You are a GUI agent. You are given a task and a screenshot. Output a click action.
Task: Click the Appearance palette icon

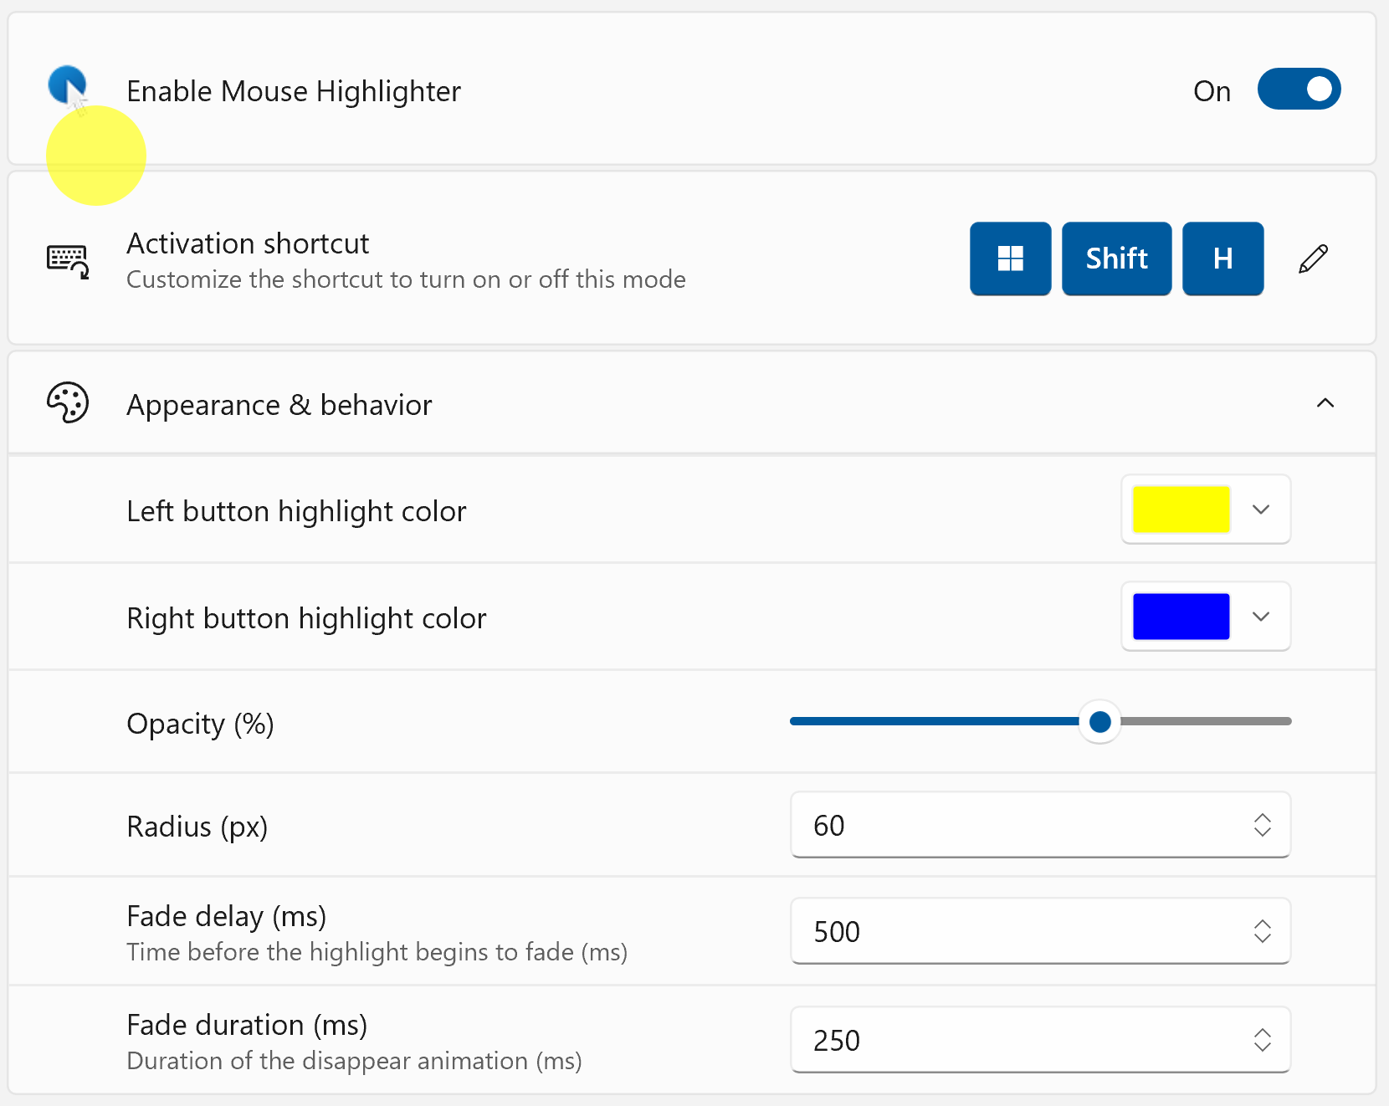point(68,403)
